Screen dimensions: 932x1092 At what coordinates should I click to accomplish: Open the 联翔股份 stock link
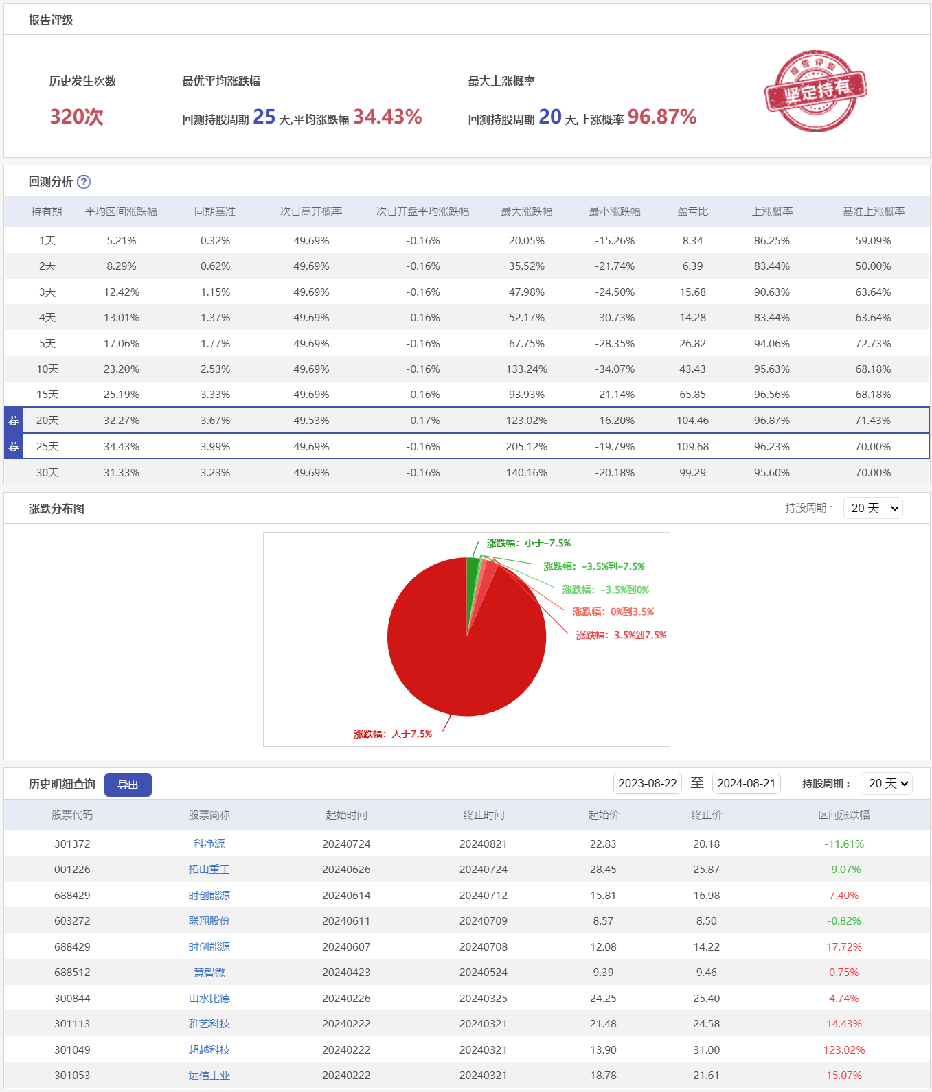point(209,921)
